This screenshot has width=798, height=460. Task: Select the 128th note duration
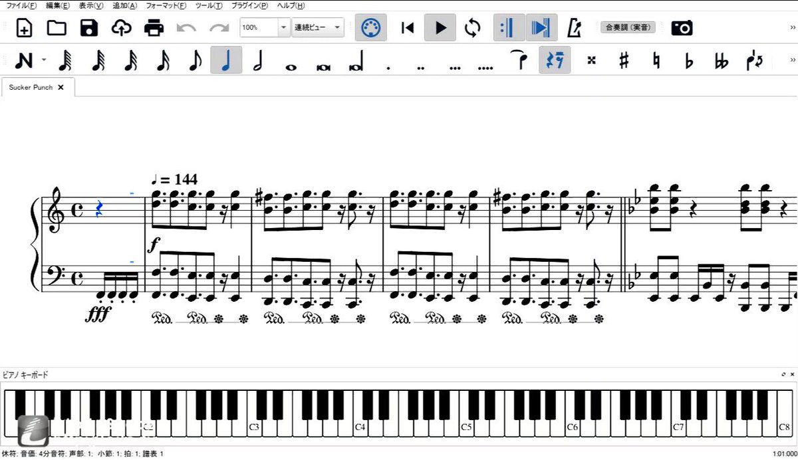pos(65,60)
